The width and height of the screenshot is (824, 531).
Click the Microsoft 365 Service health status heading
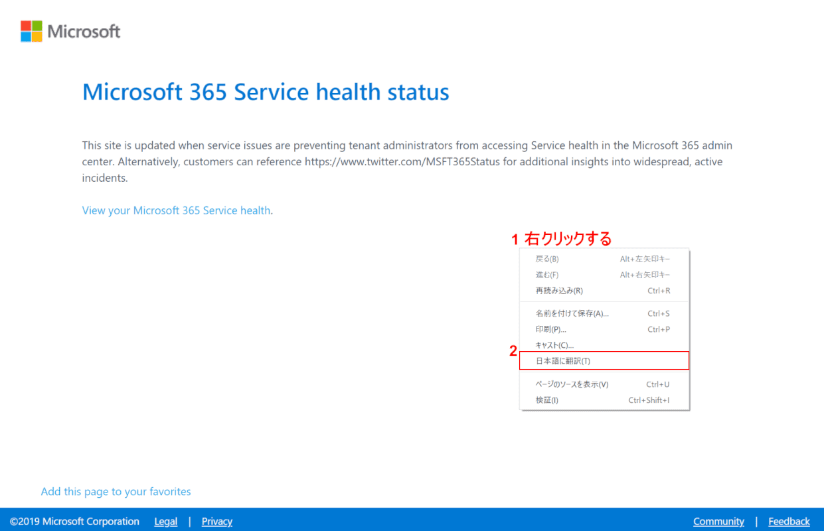pos(266,92)
